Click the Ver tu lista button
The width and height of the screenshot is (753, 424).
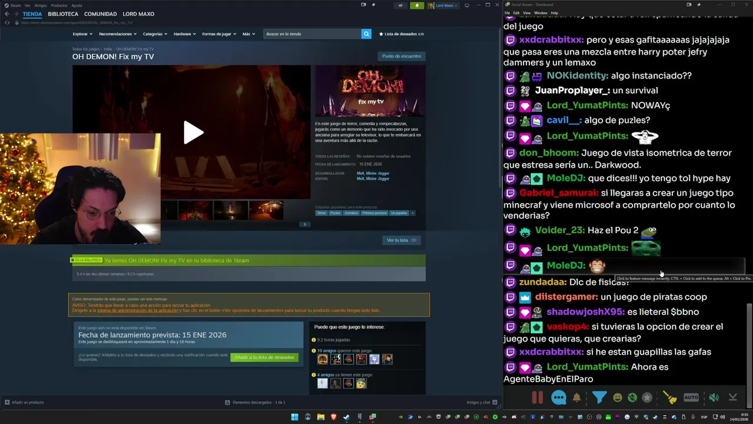[401, 240]
